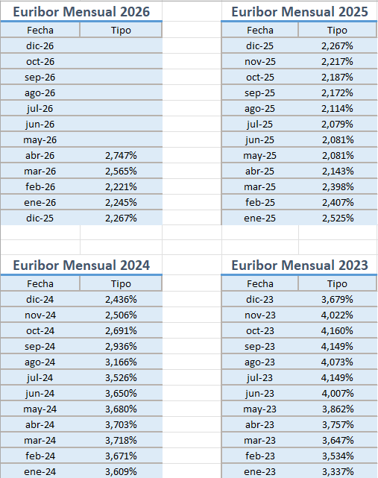
Task: Click the empty Tipo cell for may-26
Action: [x=121, y=139]
